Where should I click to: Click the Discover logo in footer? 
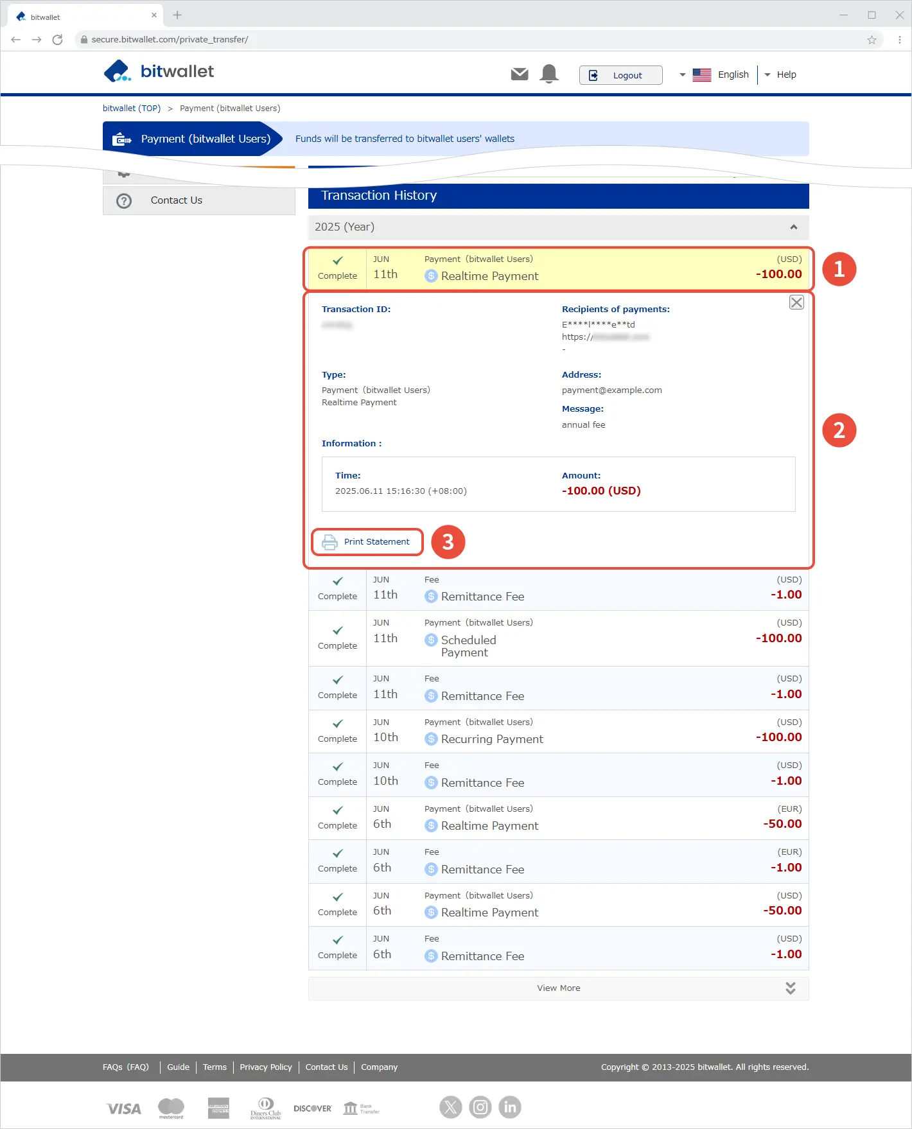313,1108
